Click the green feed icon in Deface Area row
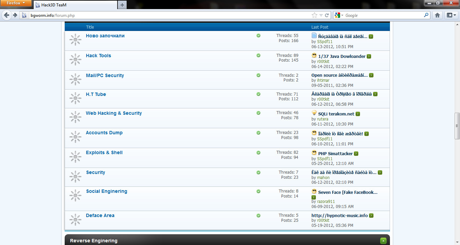Image resolution: width=460 pixels, height=245 pixels. (x=258, y=215)
